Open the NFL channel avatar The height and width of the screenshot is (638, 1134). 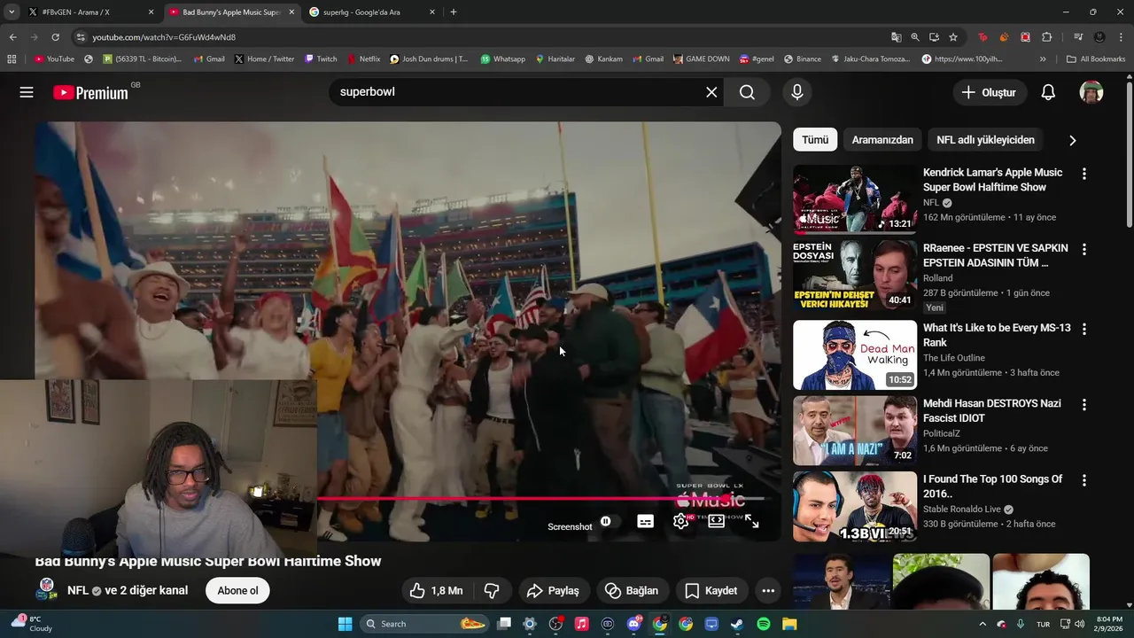47,590
